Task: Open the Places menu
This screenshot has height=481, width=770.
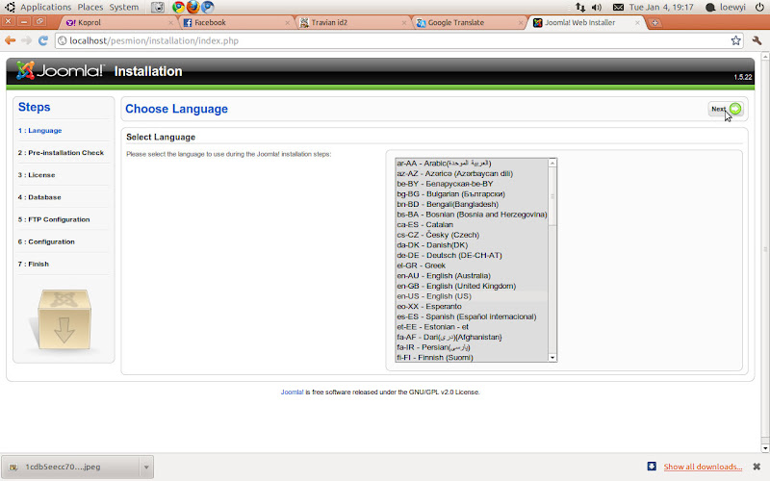Action: [90, 7]
